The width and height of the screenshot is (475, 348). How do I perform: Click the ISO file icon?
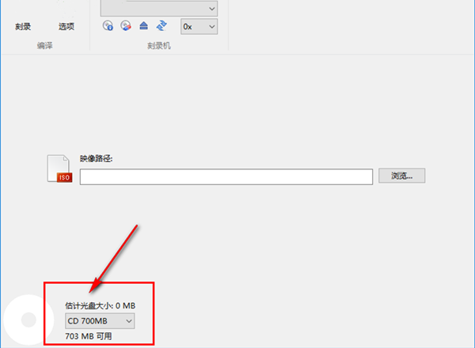pyautogui.click(x=60, y=168)
